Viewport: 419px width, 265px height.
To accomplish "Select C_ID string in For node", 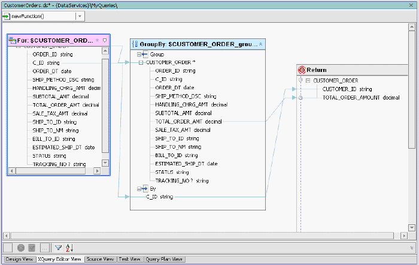I will pos(46,63).
